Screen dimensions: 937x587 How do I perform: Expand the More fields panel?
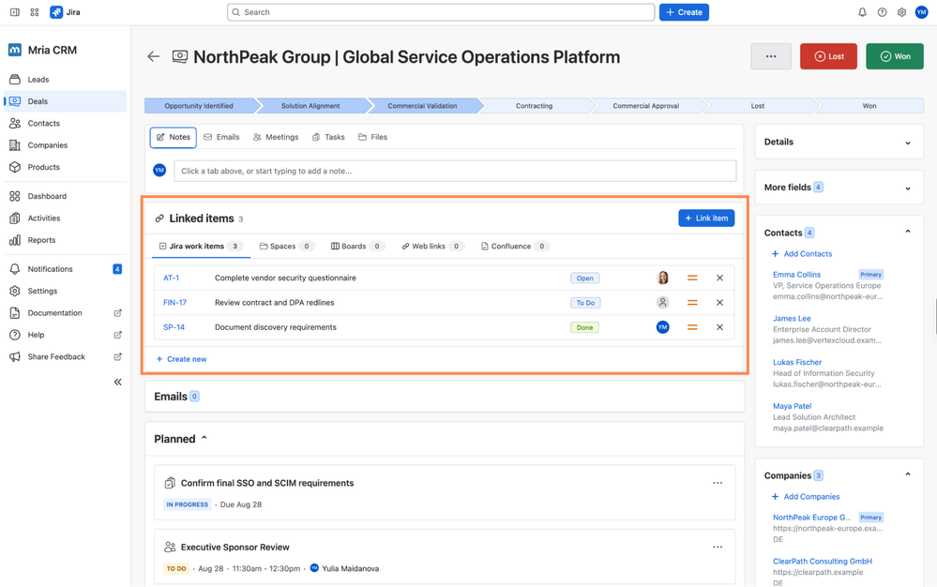tap(908, 188)
